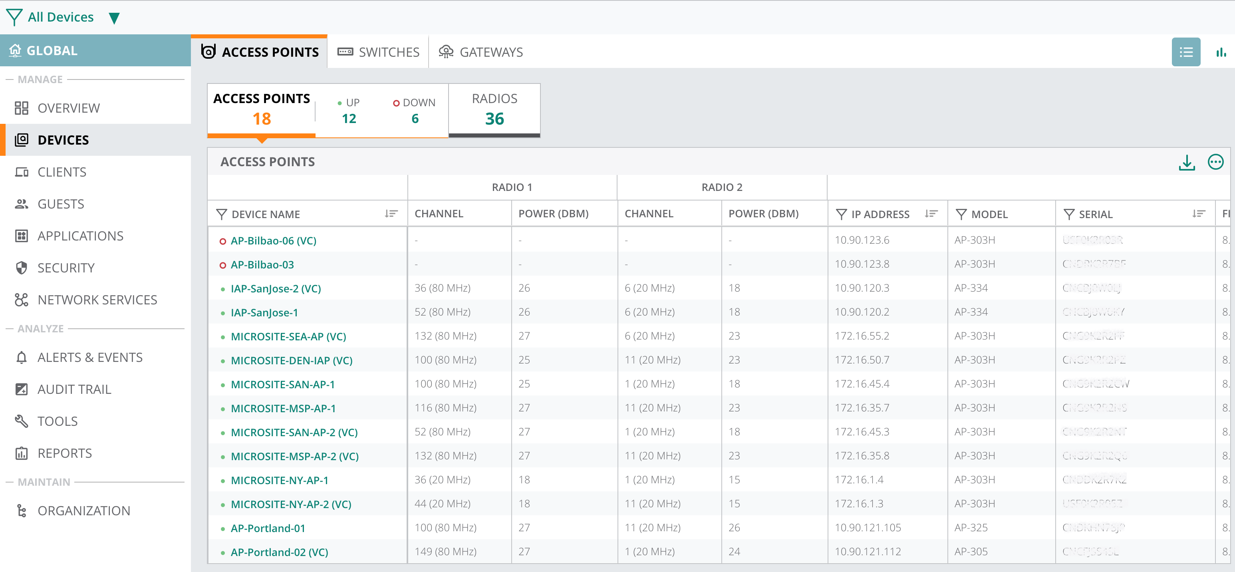Filter by Serial funnel icon
The height and width of the screenshot is (572, 1235).
pos(1068,214)
